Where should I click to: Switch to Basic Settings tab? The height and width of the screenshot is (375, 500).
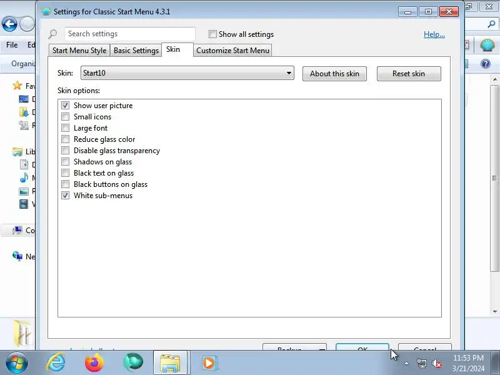136,51
